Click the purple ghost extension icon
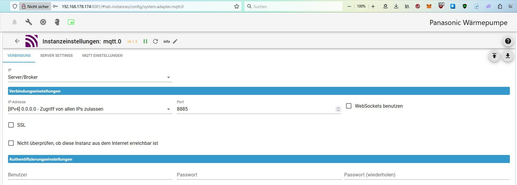The width and height of the screenshot is (517, 185). (x=488, y=6)
